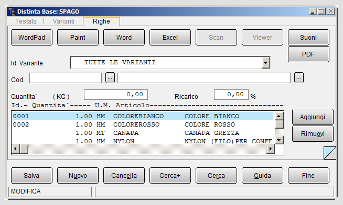The height and width of the screenshot is (205, 343).
Task: Open the Viewer button
Action: (262, 38)
